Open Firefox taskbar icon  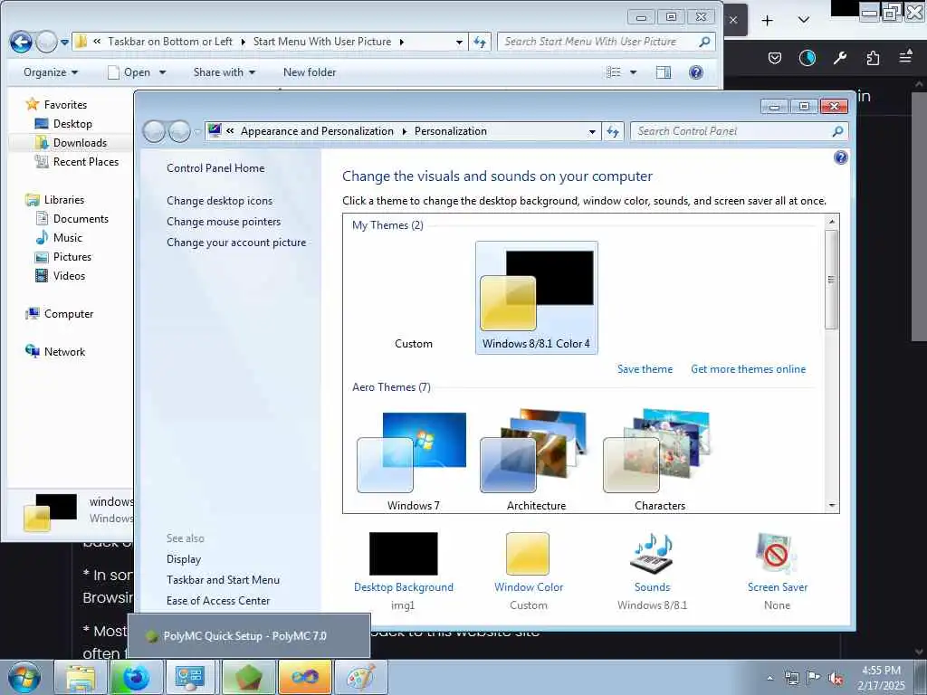136,677
